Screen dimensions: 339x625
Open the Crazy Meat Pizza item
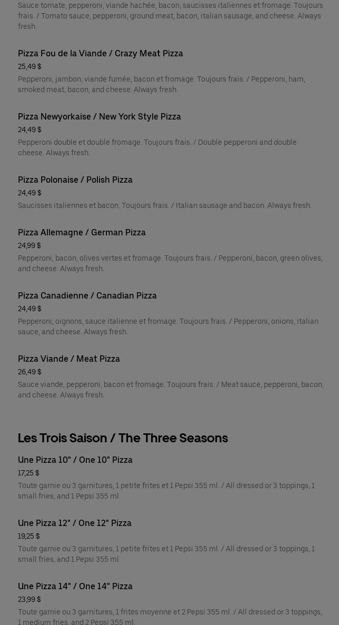click(x=101, y=53)
